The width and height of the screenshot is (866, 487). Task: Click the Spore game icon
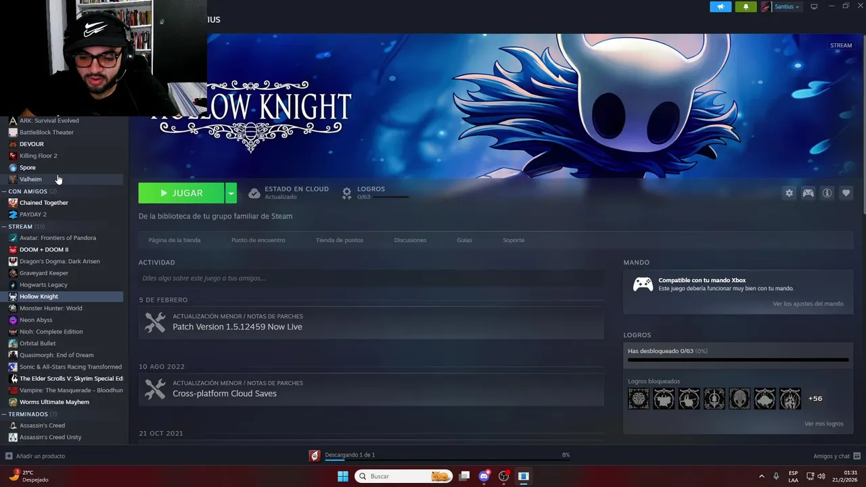click(13, 168)
